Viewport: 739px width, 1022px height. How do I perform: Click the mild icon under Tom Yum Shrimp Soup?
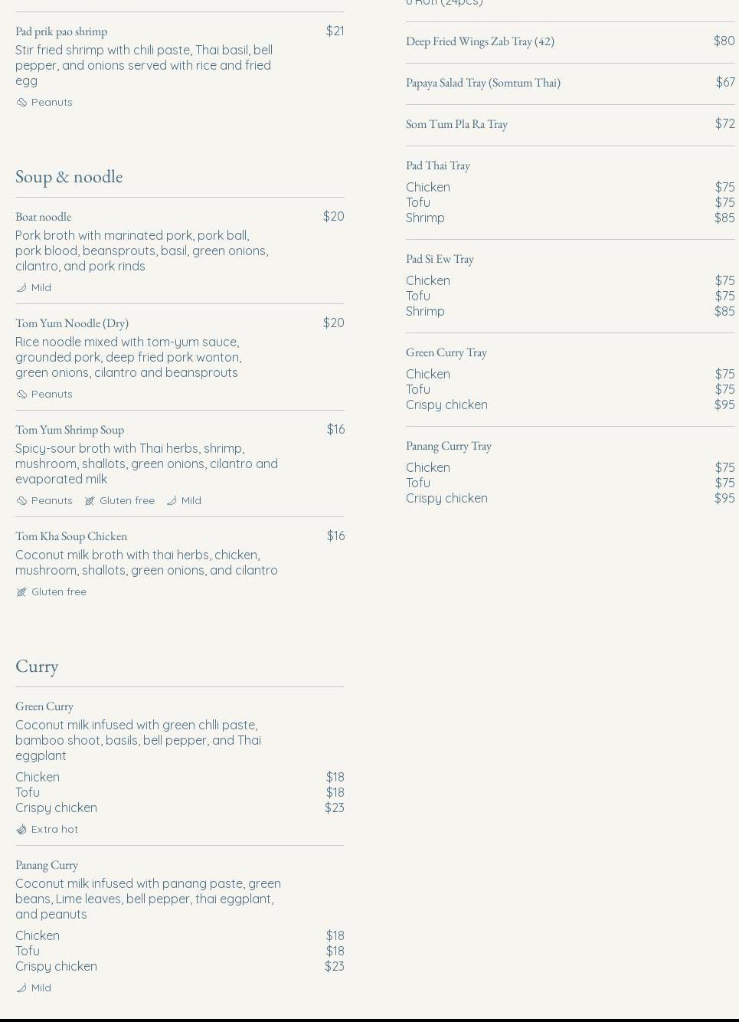pyautogui.click(x=172, y=500)
